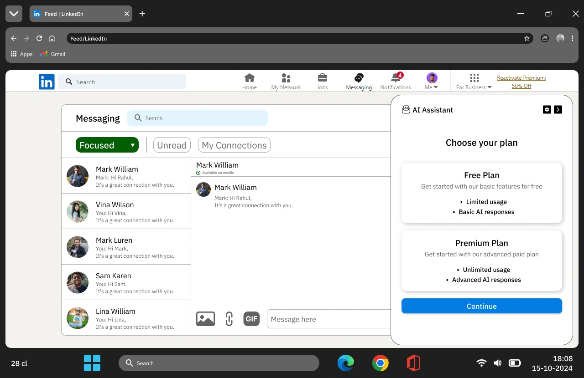The image size is (584, 378).
Task: Open the Vina Wilson conversation
Action: point(126,211)
